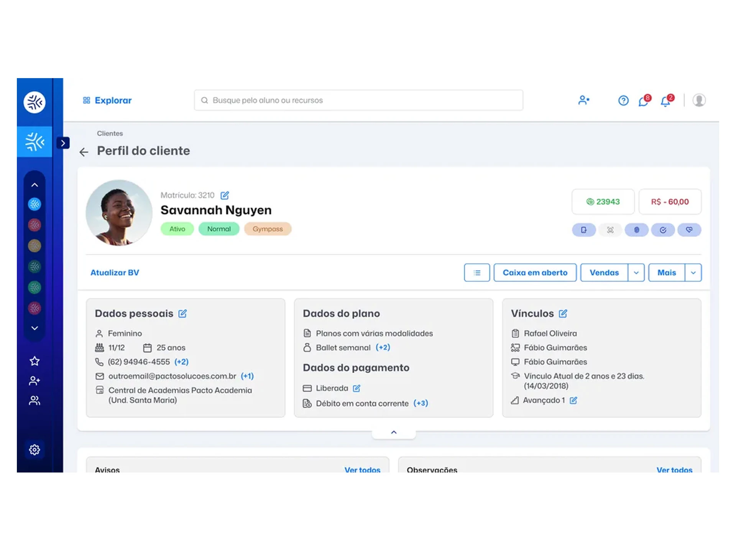Click the add-client icon in top bar
This screenshot has width=736, height=551.
coord(584,100)
